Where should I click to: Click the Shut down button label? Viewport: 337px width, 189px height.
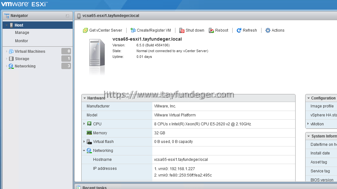(x=195, y=30)
